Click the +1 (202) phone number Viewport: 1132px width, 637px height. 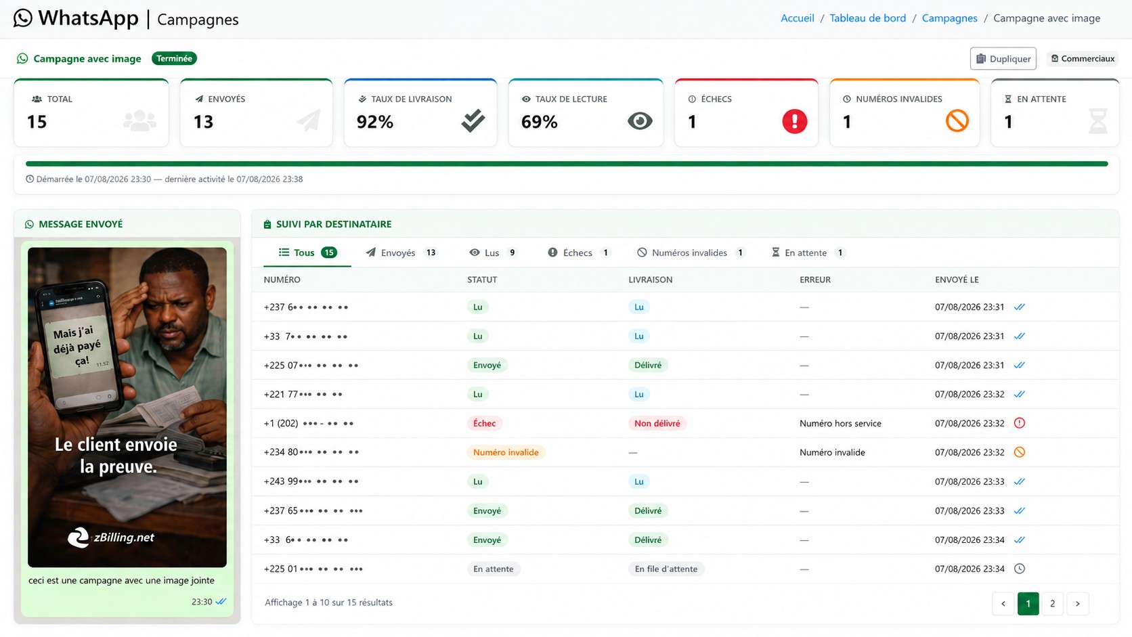point(309,423)
